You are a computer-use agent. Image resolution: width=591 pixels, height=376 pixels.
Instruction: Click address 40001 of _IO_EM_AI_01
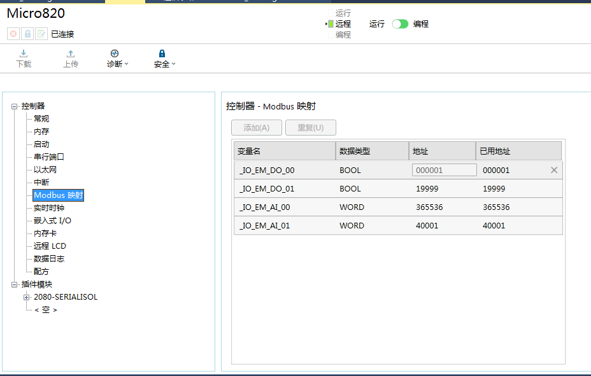(x=427, y=226)
